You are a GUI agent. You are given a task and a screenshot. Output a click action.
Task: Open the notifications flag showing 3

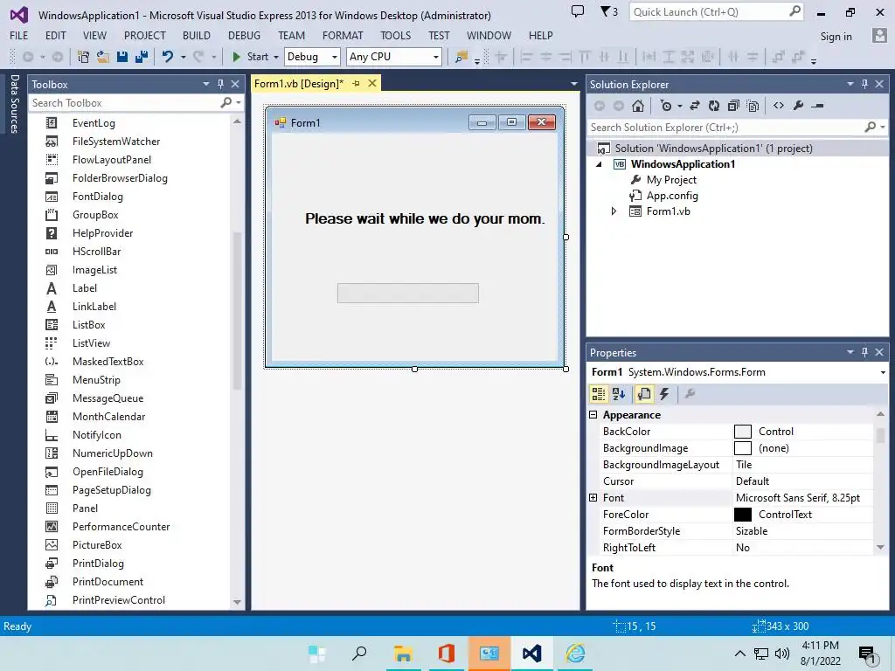pyautogui.click(x=609, y=11)
